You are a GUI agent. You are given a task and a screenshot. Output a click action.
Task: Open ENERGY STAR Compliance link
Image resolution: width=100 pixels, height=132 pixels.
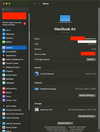pos(56,129)
